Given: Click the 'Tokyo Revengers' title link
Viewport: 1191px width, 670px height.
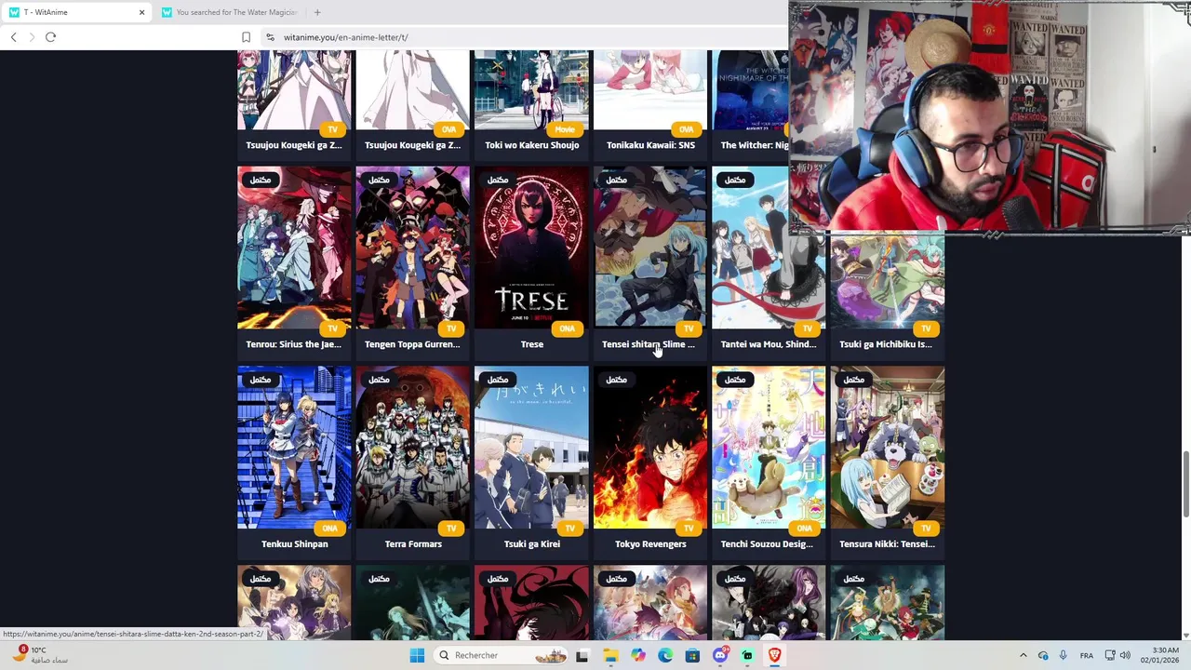Looking at the screenshot, I should [650, 544].
